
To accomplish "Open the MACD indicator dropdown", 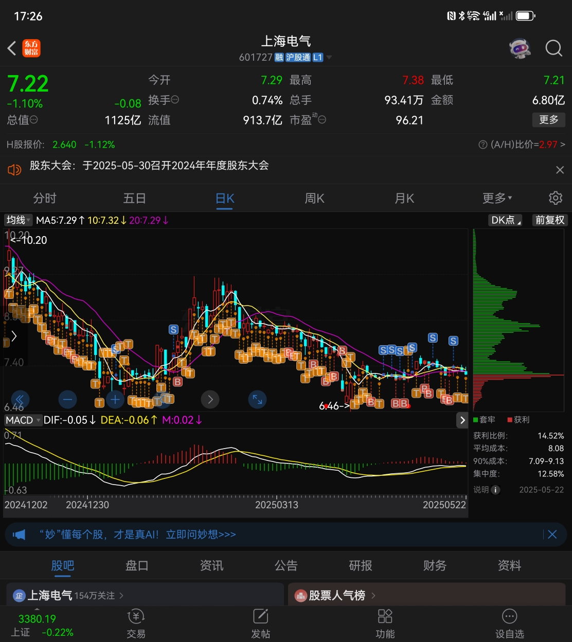I will (23, 420).
